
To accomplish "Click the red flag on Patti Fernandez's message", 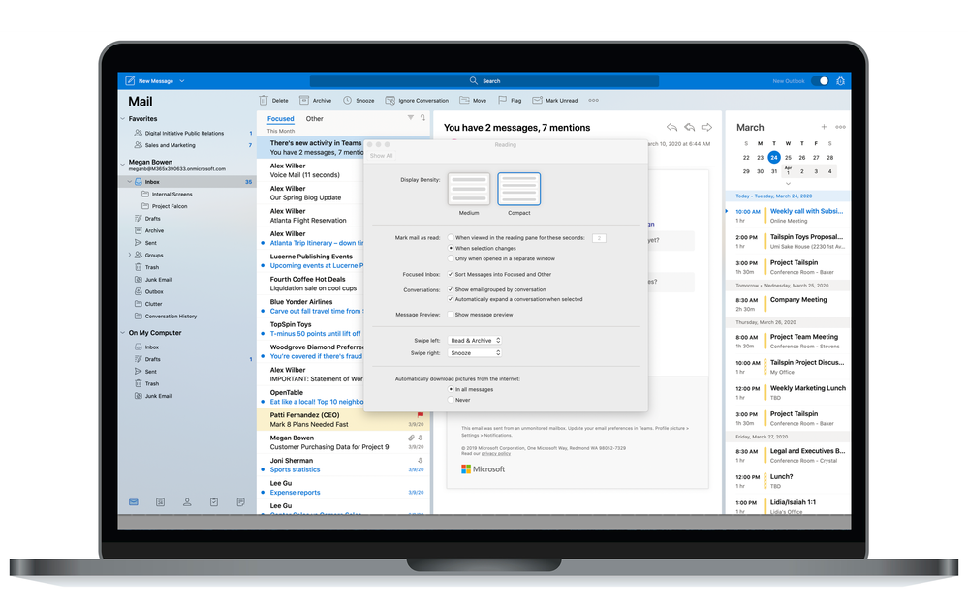I will point(421,415).
